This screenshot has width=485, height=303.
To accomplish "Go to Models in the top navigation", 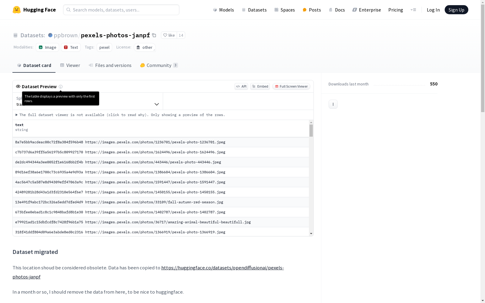I will pos(223,10).
